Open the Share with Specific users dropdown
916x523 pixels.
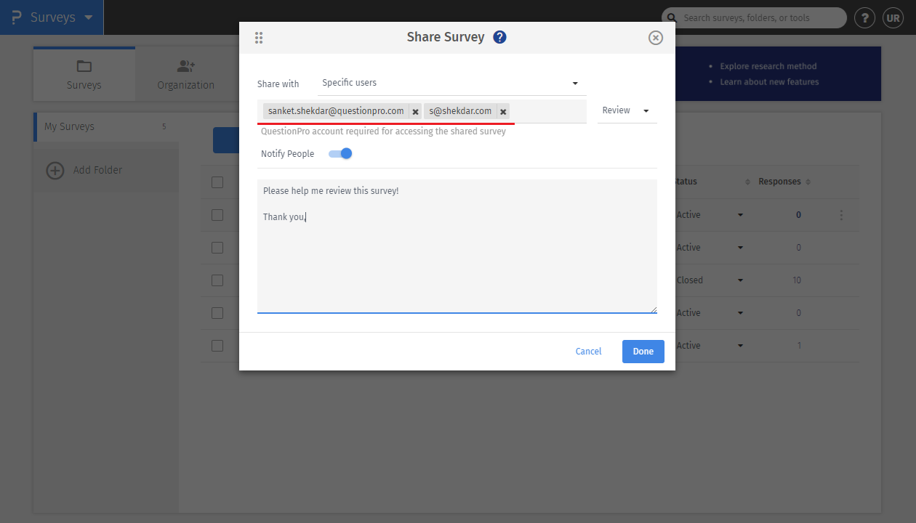point(451,83)
